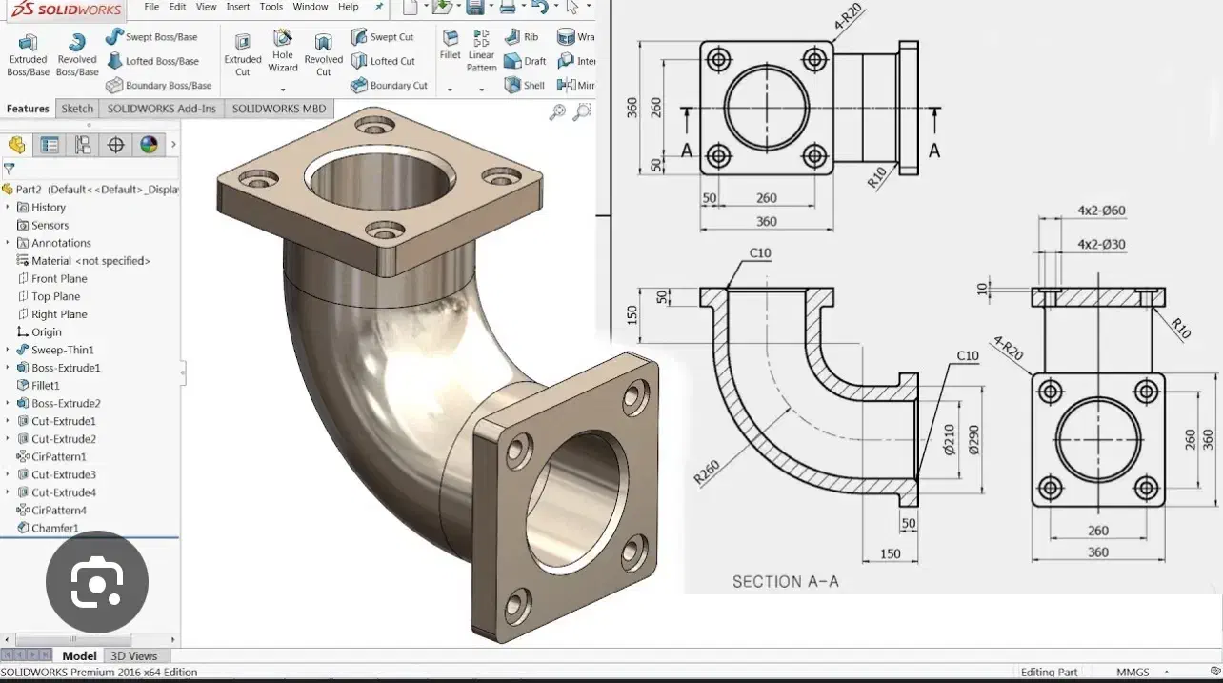Viewport: 1223px width, 683px height.
Task: Select the Shell feature tool
Action: pos(524,85)
